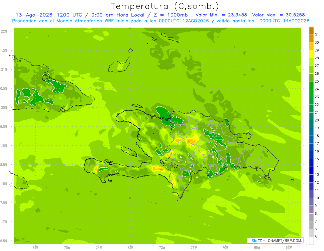This screenshot has width=324, height=251.
Task: Click the '21N' latitude axis label
Action: point(4,69)
